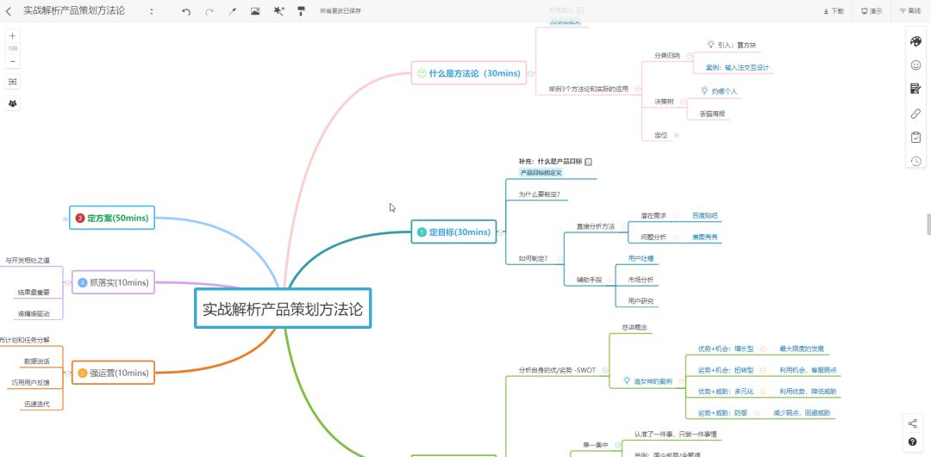
Task: Collapse the 举例3个方法论 branch
Action: 638,90
